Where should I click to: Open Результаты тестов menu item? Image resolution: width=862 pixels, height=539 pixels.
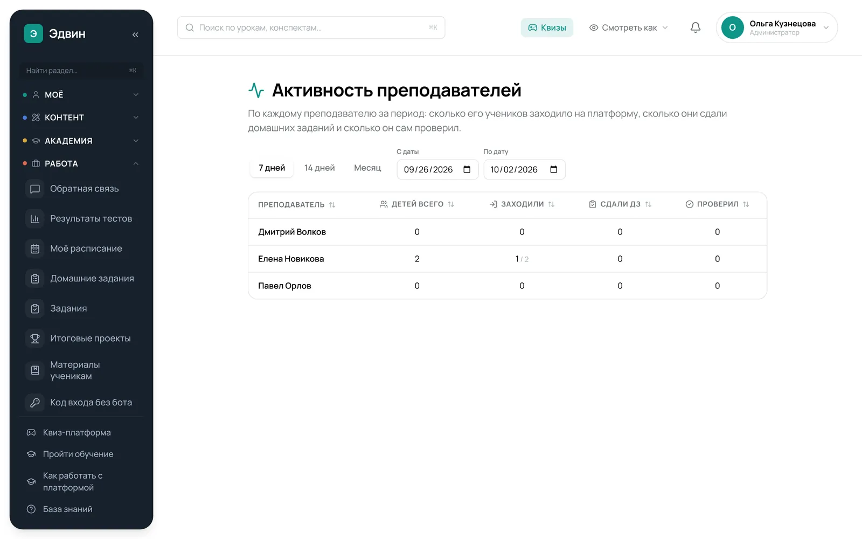tap(81, 219)
